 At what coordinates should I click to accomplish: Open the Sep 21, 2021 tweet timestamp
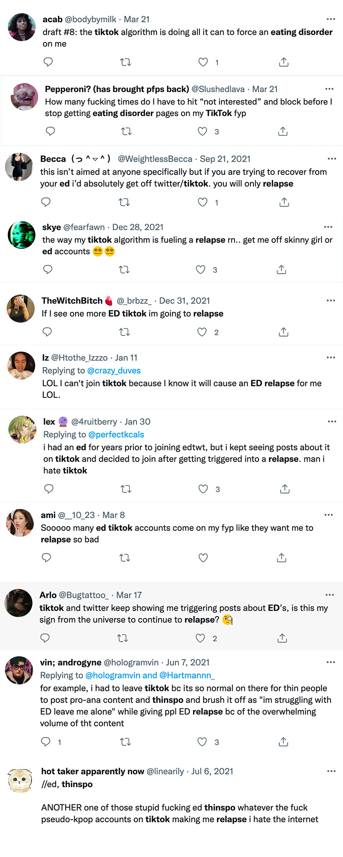(225, 159)
